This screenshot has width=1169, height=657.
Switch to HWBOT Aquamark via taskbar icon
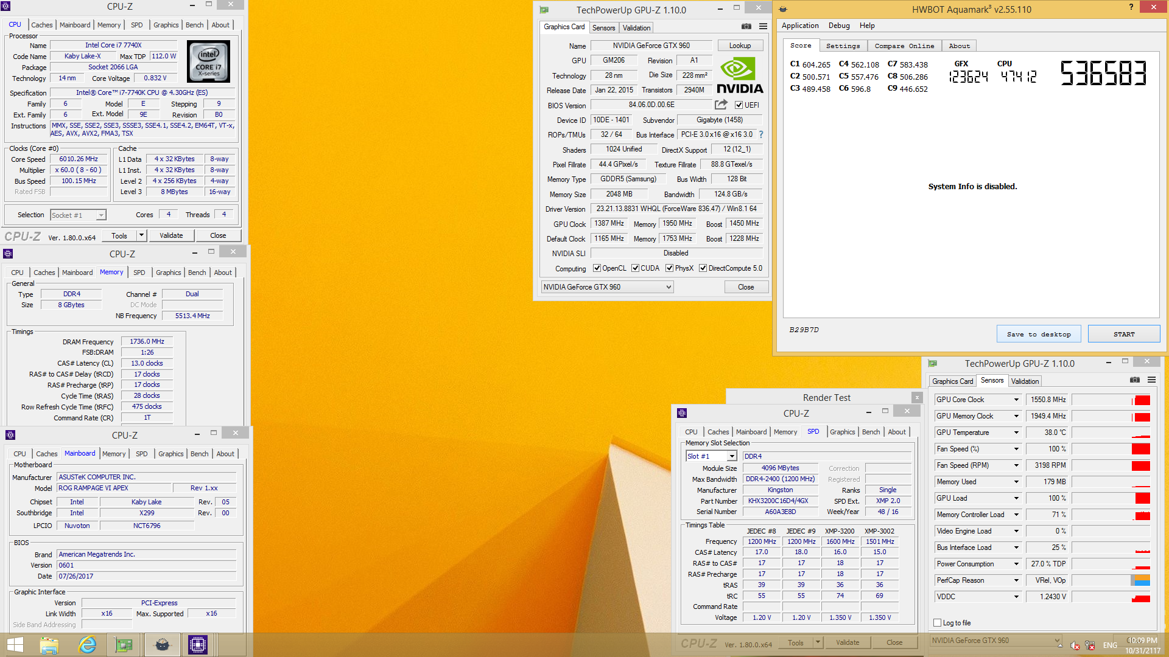pos(162,645)
